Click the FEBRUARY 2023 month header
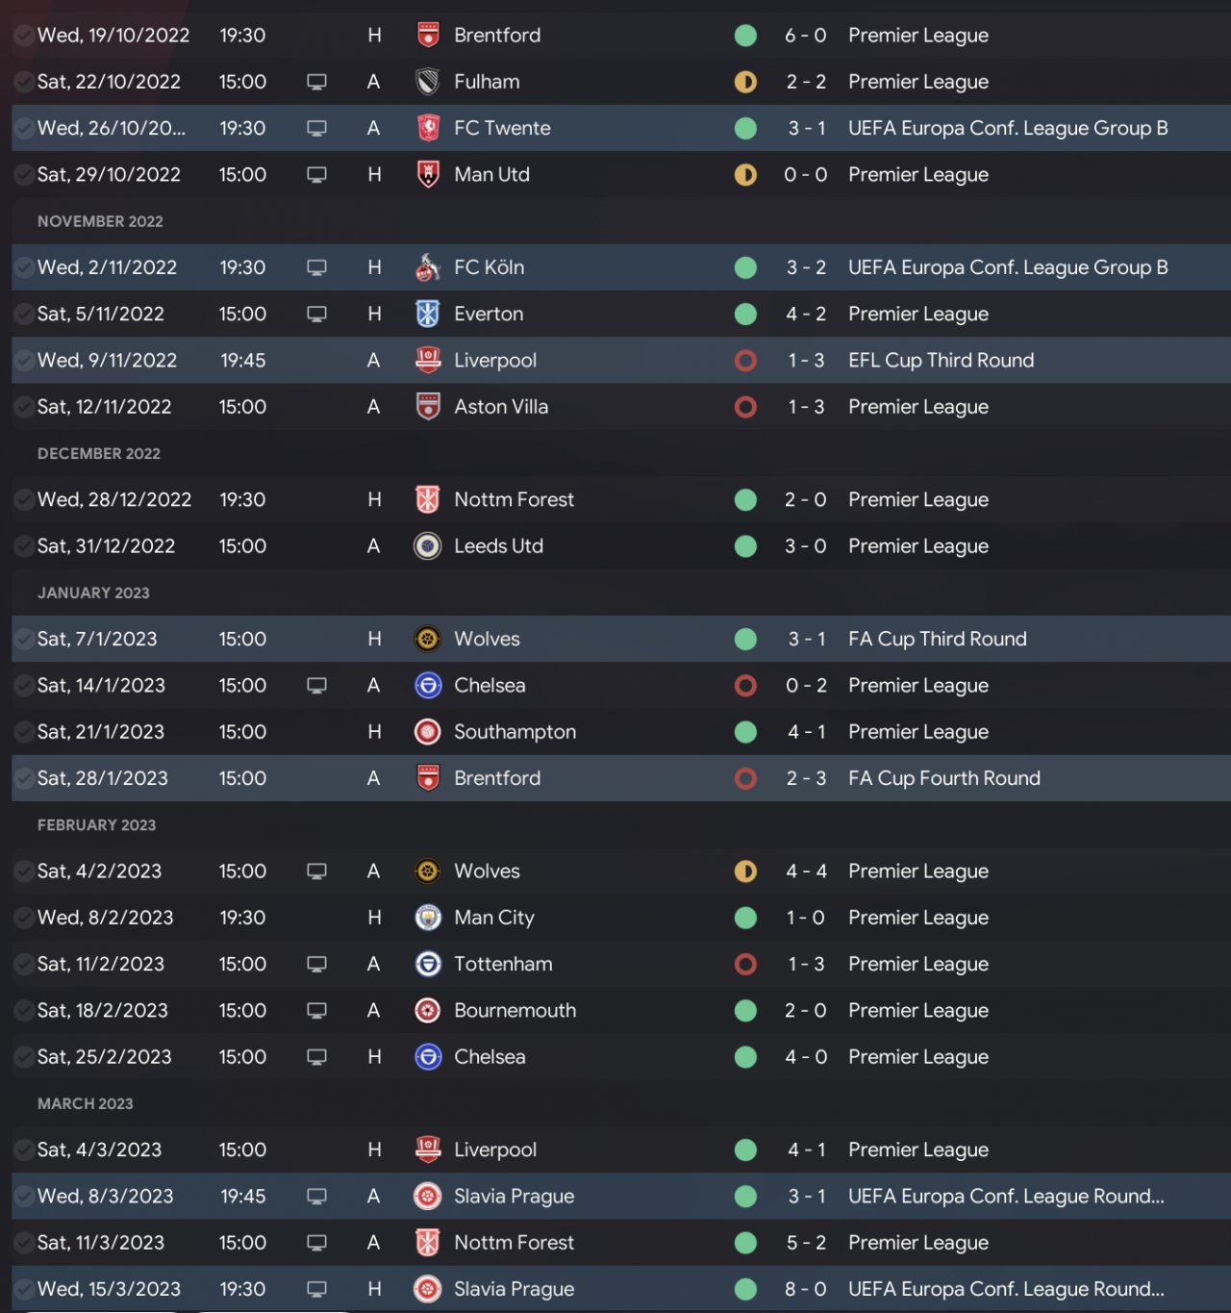 96,825
